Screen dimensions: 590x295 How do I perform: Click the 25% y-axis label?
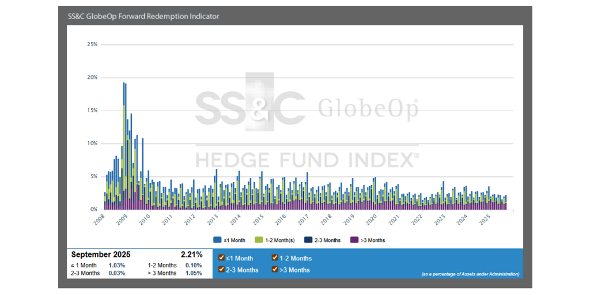tap(92, 44)
